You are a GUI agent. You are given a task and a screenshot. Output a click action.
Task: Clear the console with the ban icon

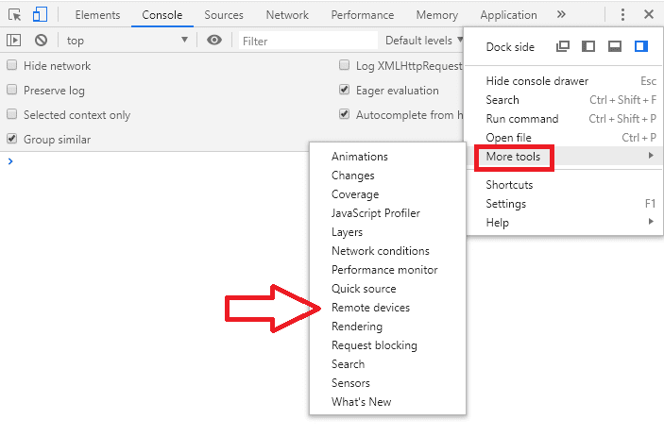tap(41, 41)
